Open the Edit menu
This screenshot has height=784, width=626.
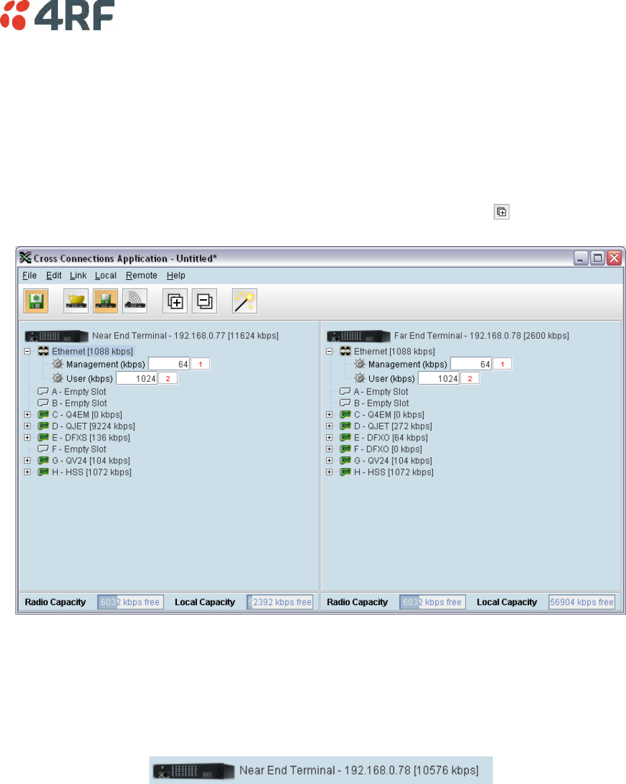pos(54,276)
